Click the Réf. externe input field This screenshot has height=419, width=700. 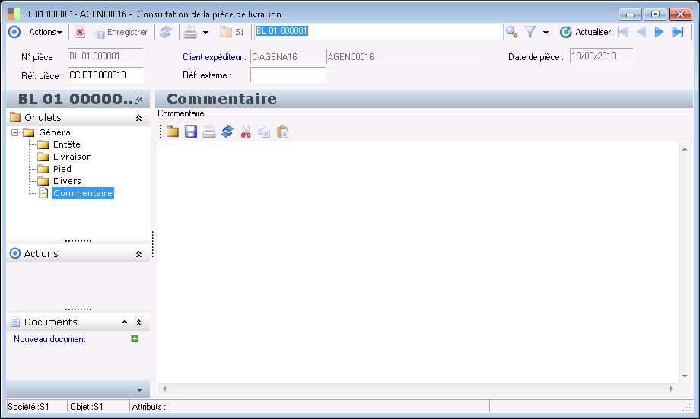click(x=288, y=75)
